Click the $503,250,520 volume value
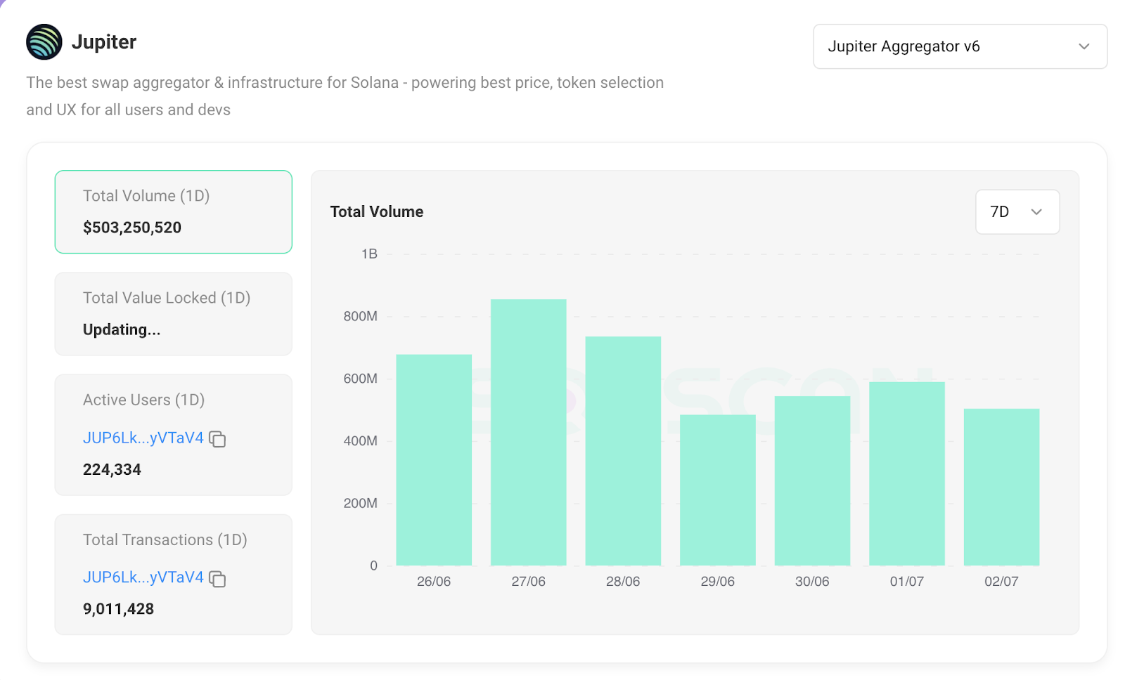 (132, 228)
